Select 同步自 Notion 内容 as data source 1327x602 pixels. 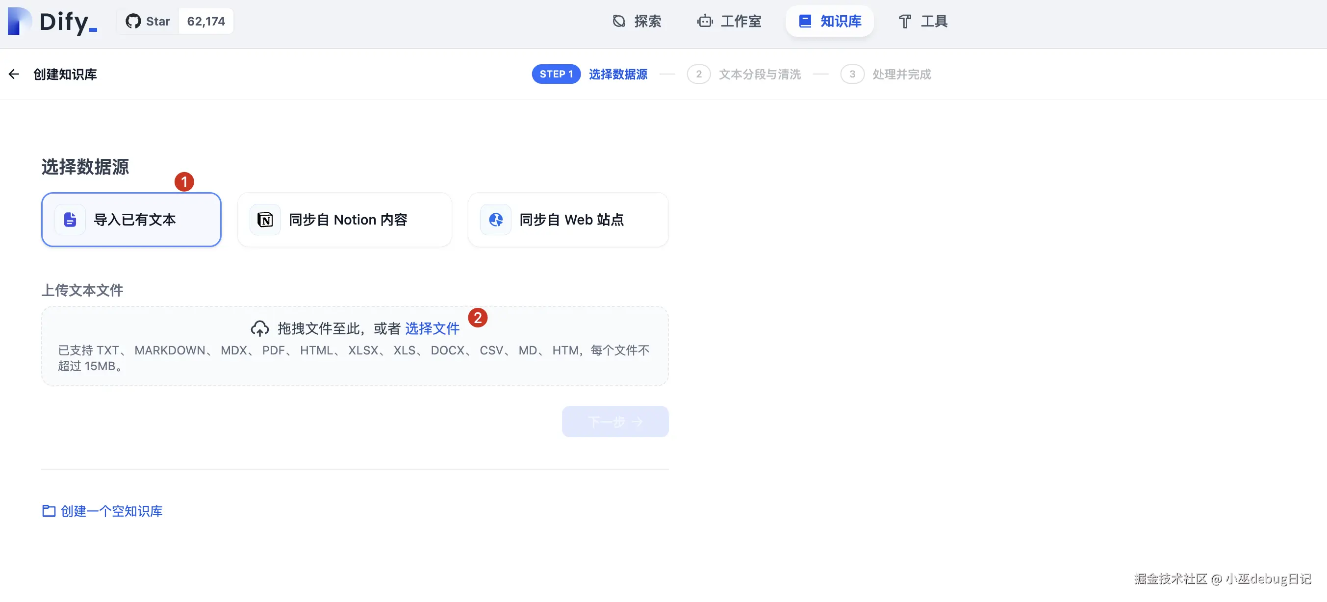[344, 220]
